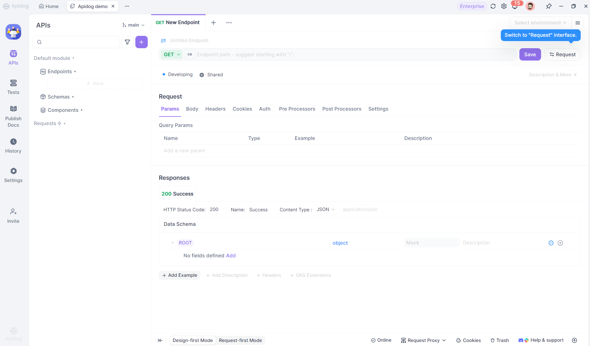590x346 pixels.
Task: Switch to the Headers tab
Action: 215,109
